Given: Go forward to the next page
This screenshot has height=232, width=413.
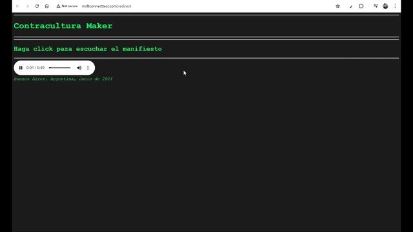Looking at the screenshot, I should point(27,6).
